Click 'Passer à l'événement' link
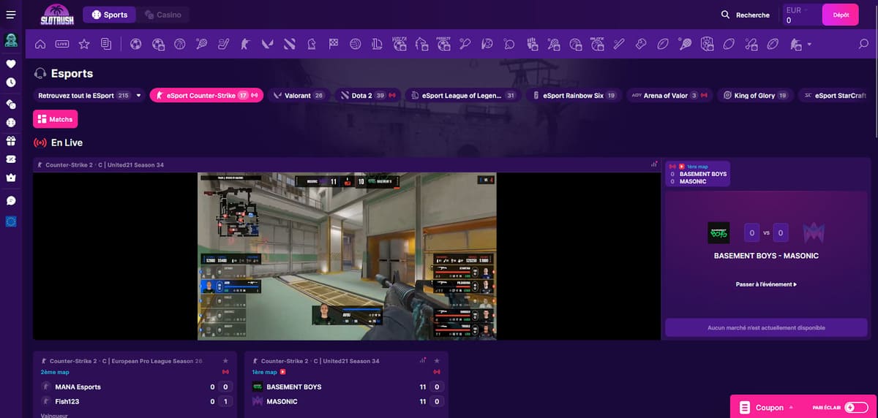 tap(766, 284)
